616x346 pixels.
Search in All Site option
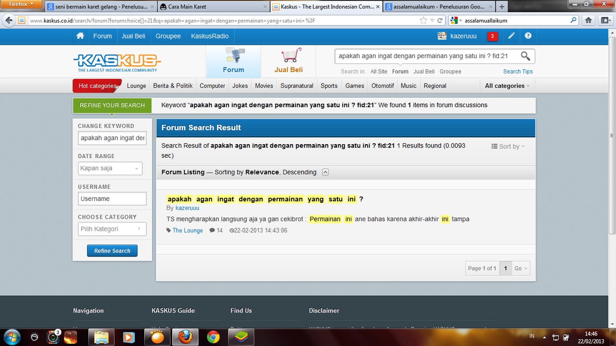[379, 72]
